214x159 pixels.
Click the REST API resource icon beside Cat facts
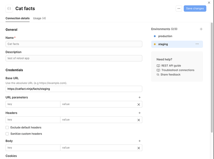9,9
